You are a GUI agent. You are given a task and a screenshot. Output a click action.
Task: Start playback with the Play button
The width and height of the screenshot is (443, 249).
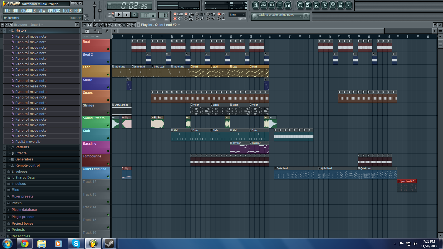[x=119, y=15]
